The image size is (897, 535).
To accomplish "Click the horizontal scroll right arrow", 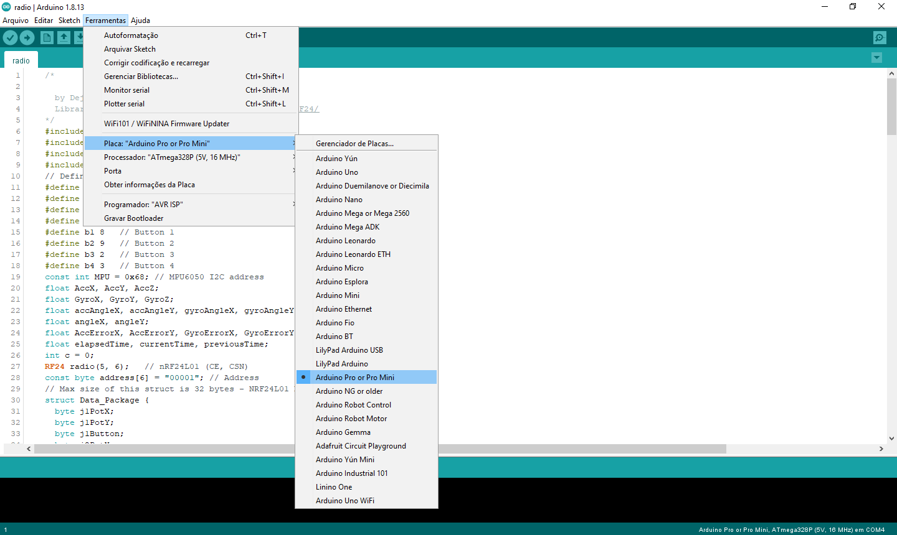I will coord(881,449).
